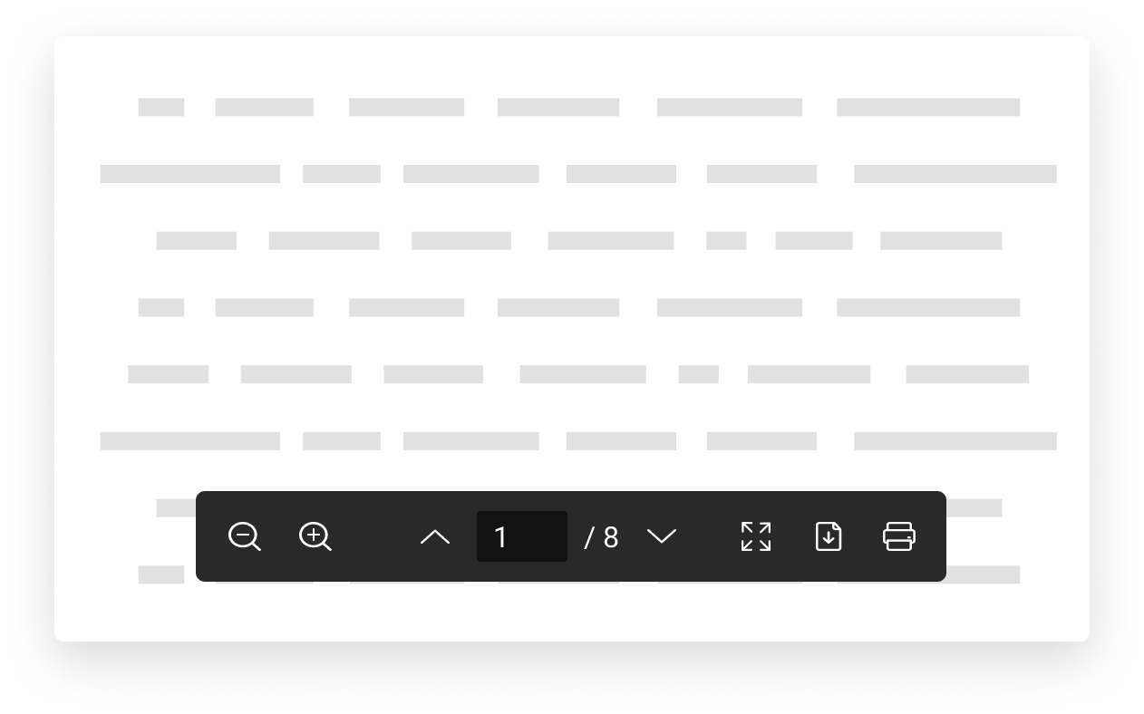The width and height of the screenshot is (1144, 714).
Task: Select the tiny placeholder block in the third text line
Action: 726,241
